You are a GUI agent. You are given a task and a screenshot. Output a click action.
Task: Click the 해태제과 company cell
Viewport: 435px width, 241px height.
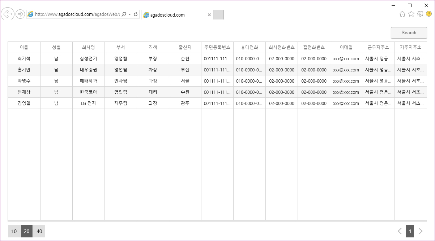click(88, 81)
